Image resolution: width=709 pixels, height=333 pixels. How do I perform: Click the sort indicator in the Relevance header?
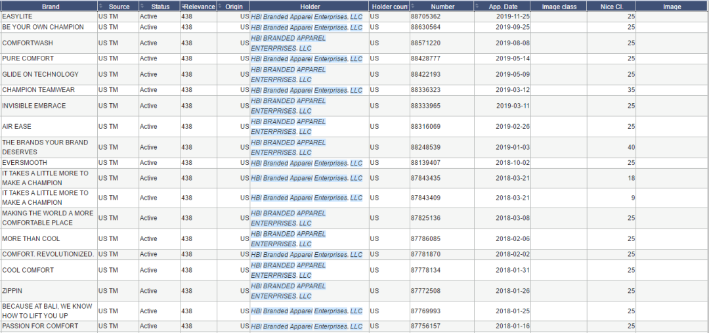[183, 7]
